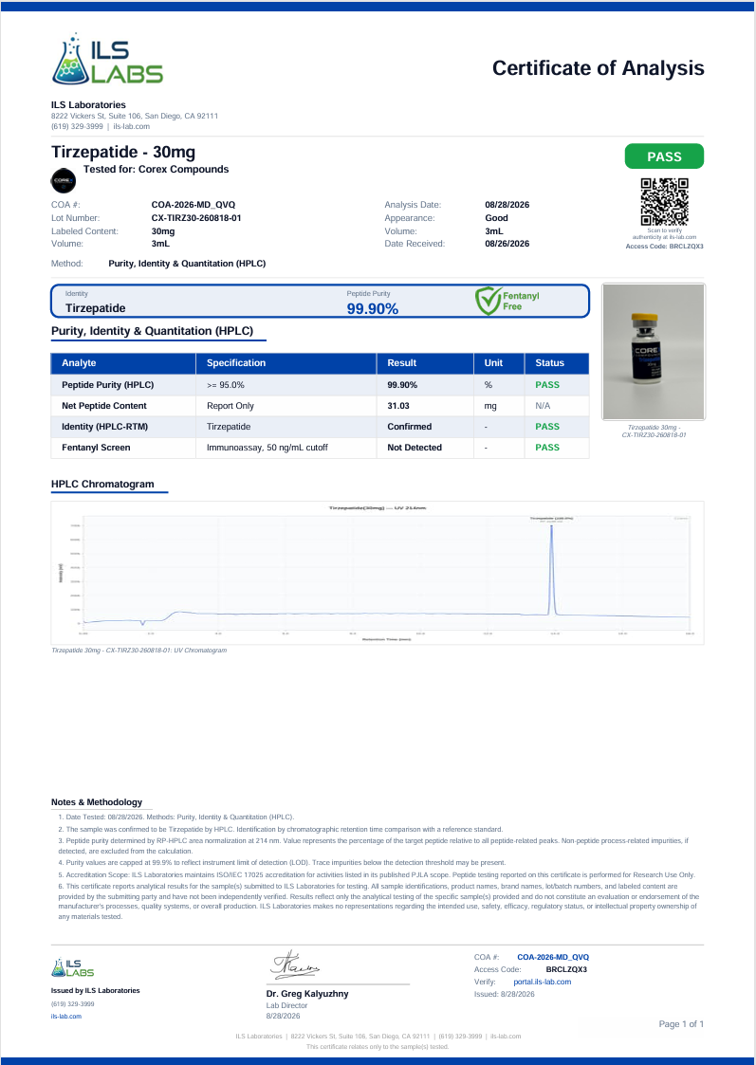The width and height of the screenshot is (756, 1065).
Task: Click 'Immunoassay, 50 ng/mL cutoff' specification
Action: coord(267,448)
